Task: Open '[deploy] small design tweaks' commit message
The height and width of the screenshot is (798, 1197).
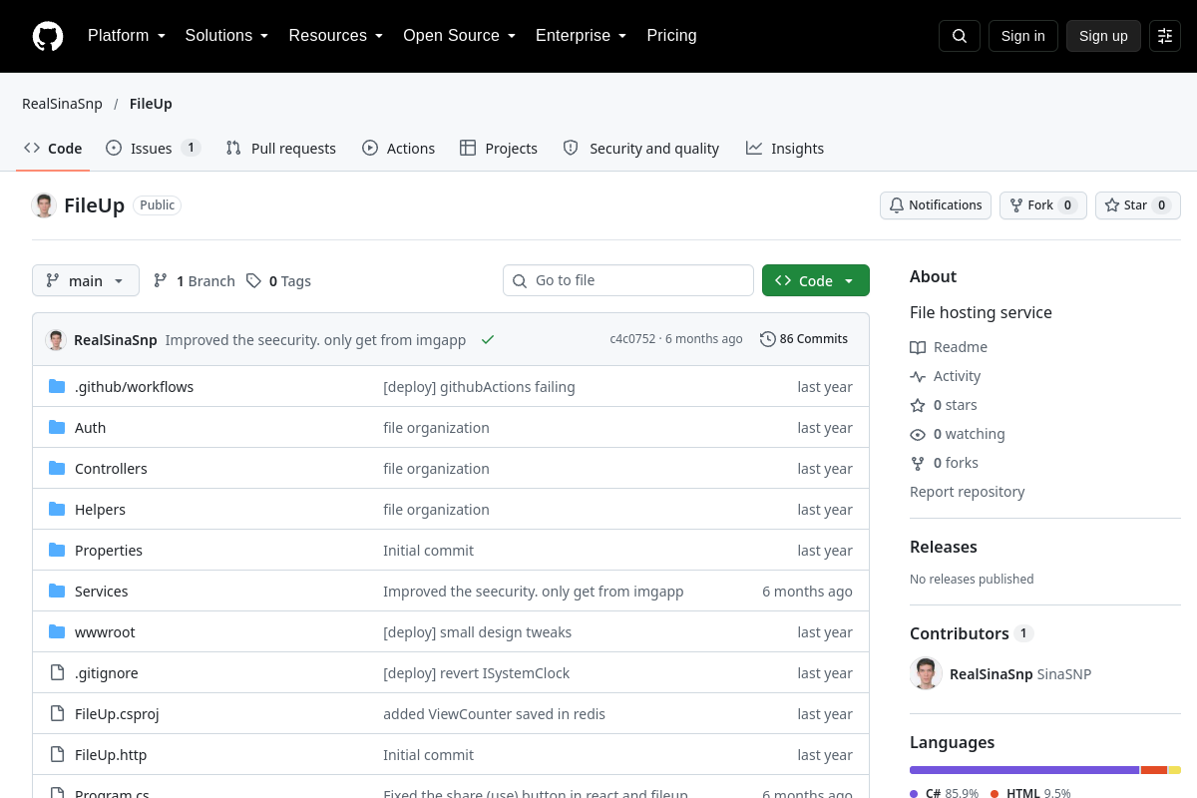Action: pos(478,632)
